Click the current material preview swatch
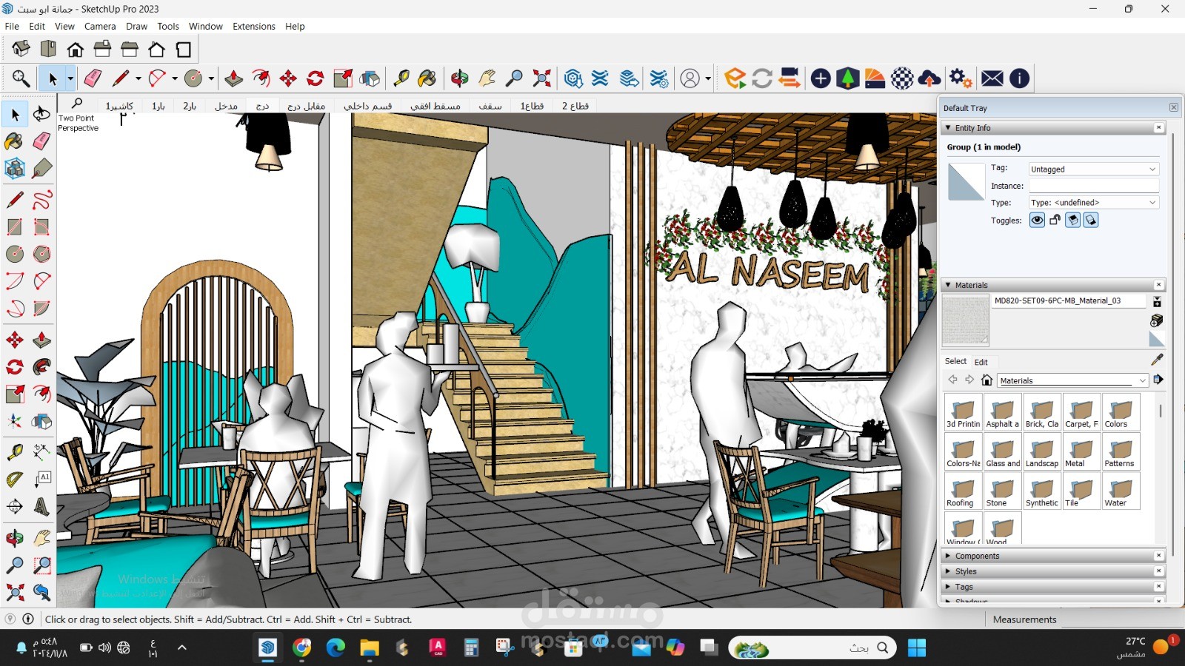The width and height of the screenshot is (1185, 666). tap(966, 320)
